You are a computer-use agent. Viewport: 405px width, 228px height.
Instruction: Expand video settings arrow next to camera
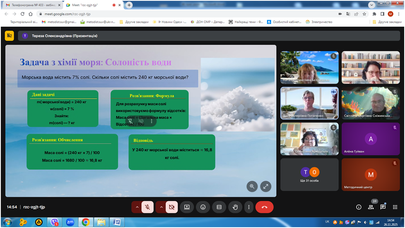tap(160, 207)
